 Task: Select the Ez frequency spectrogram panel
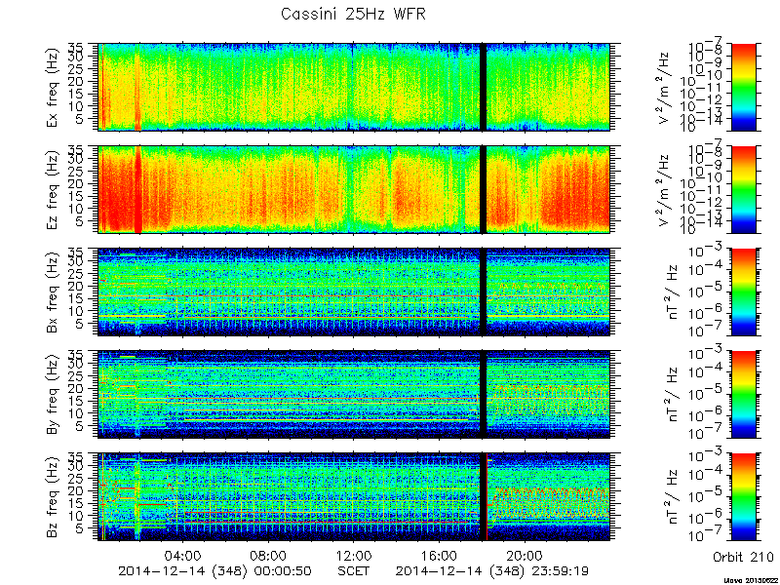point(354,189)
